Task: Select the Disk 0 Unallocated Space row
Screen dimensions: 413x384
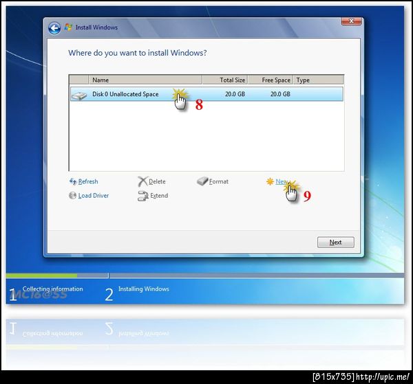Action: (x=206, y=94)
